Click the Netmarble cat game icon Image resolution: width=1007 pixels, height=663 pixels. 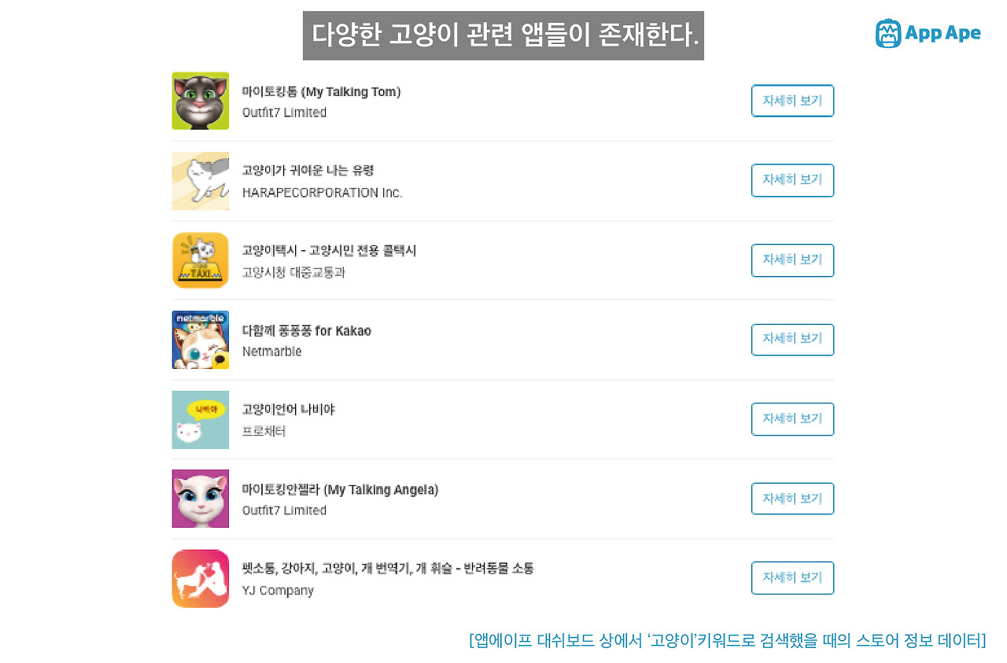pos(201,340)
